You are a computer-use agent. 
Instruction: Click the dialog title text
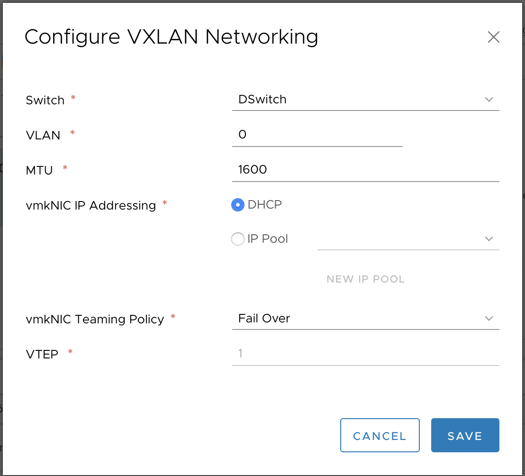coord(171,37)
